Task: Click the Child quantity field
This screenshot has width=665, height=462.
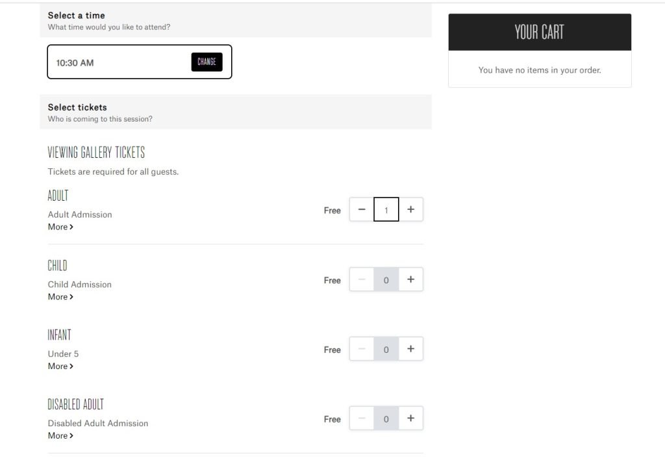Action: 386,280
